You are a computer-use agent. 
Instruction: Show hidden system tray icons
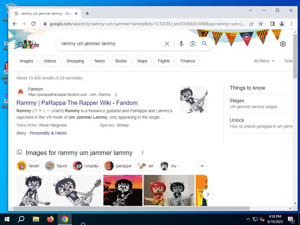pos(248,219)
